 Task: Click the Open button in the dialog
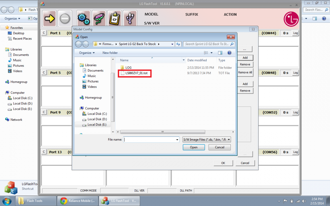(x=194, y=147)
